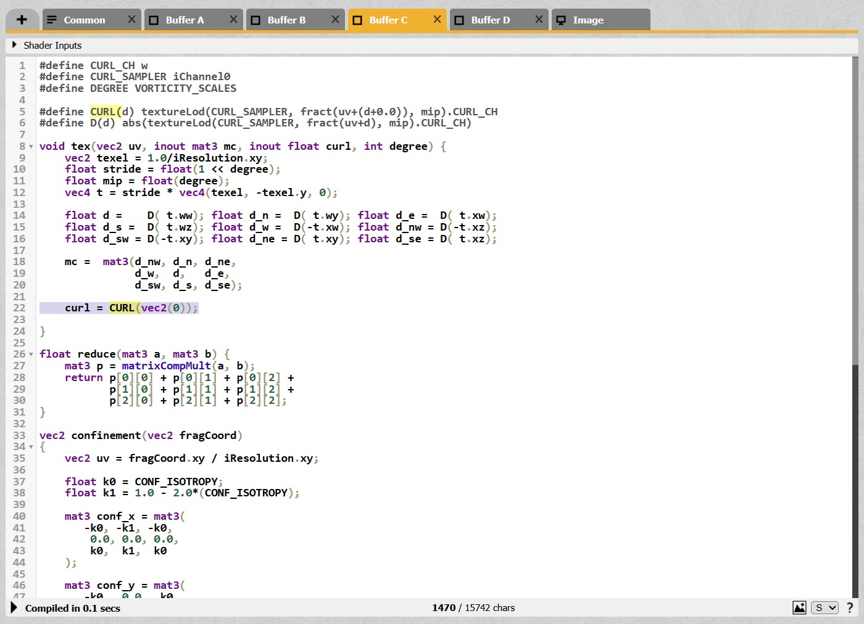
Task: Switch to the Buffer D tab
Action: pos(490,20)
